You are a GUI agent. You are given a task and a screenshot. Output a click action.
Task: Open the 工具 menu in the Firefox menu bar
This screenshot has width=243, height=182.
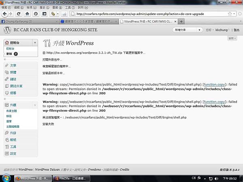click(x=70, y=7)
